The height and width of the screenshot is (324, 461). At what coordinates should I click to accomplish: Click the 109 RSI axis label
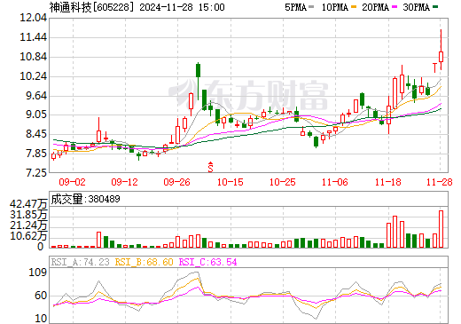38,273
